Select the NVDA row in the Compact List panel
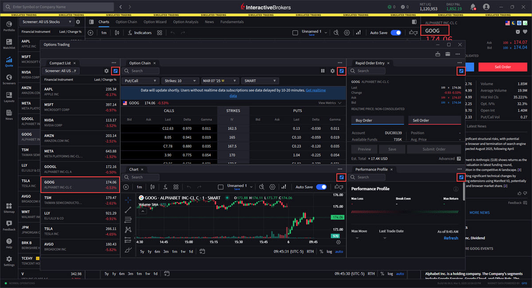 [x=80, y=123]
